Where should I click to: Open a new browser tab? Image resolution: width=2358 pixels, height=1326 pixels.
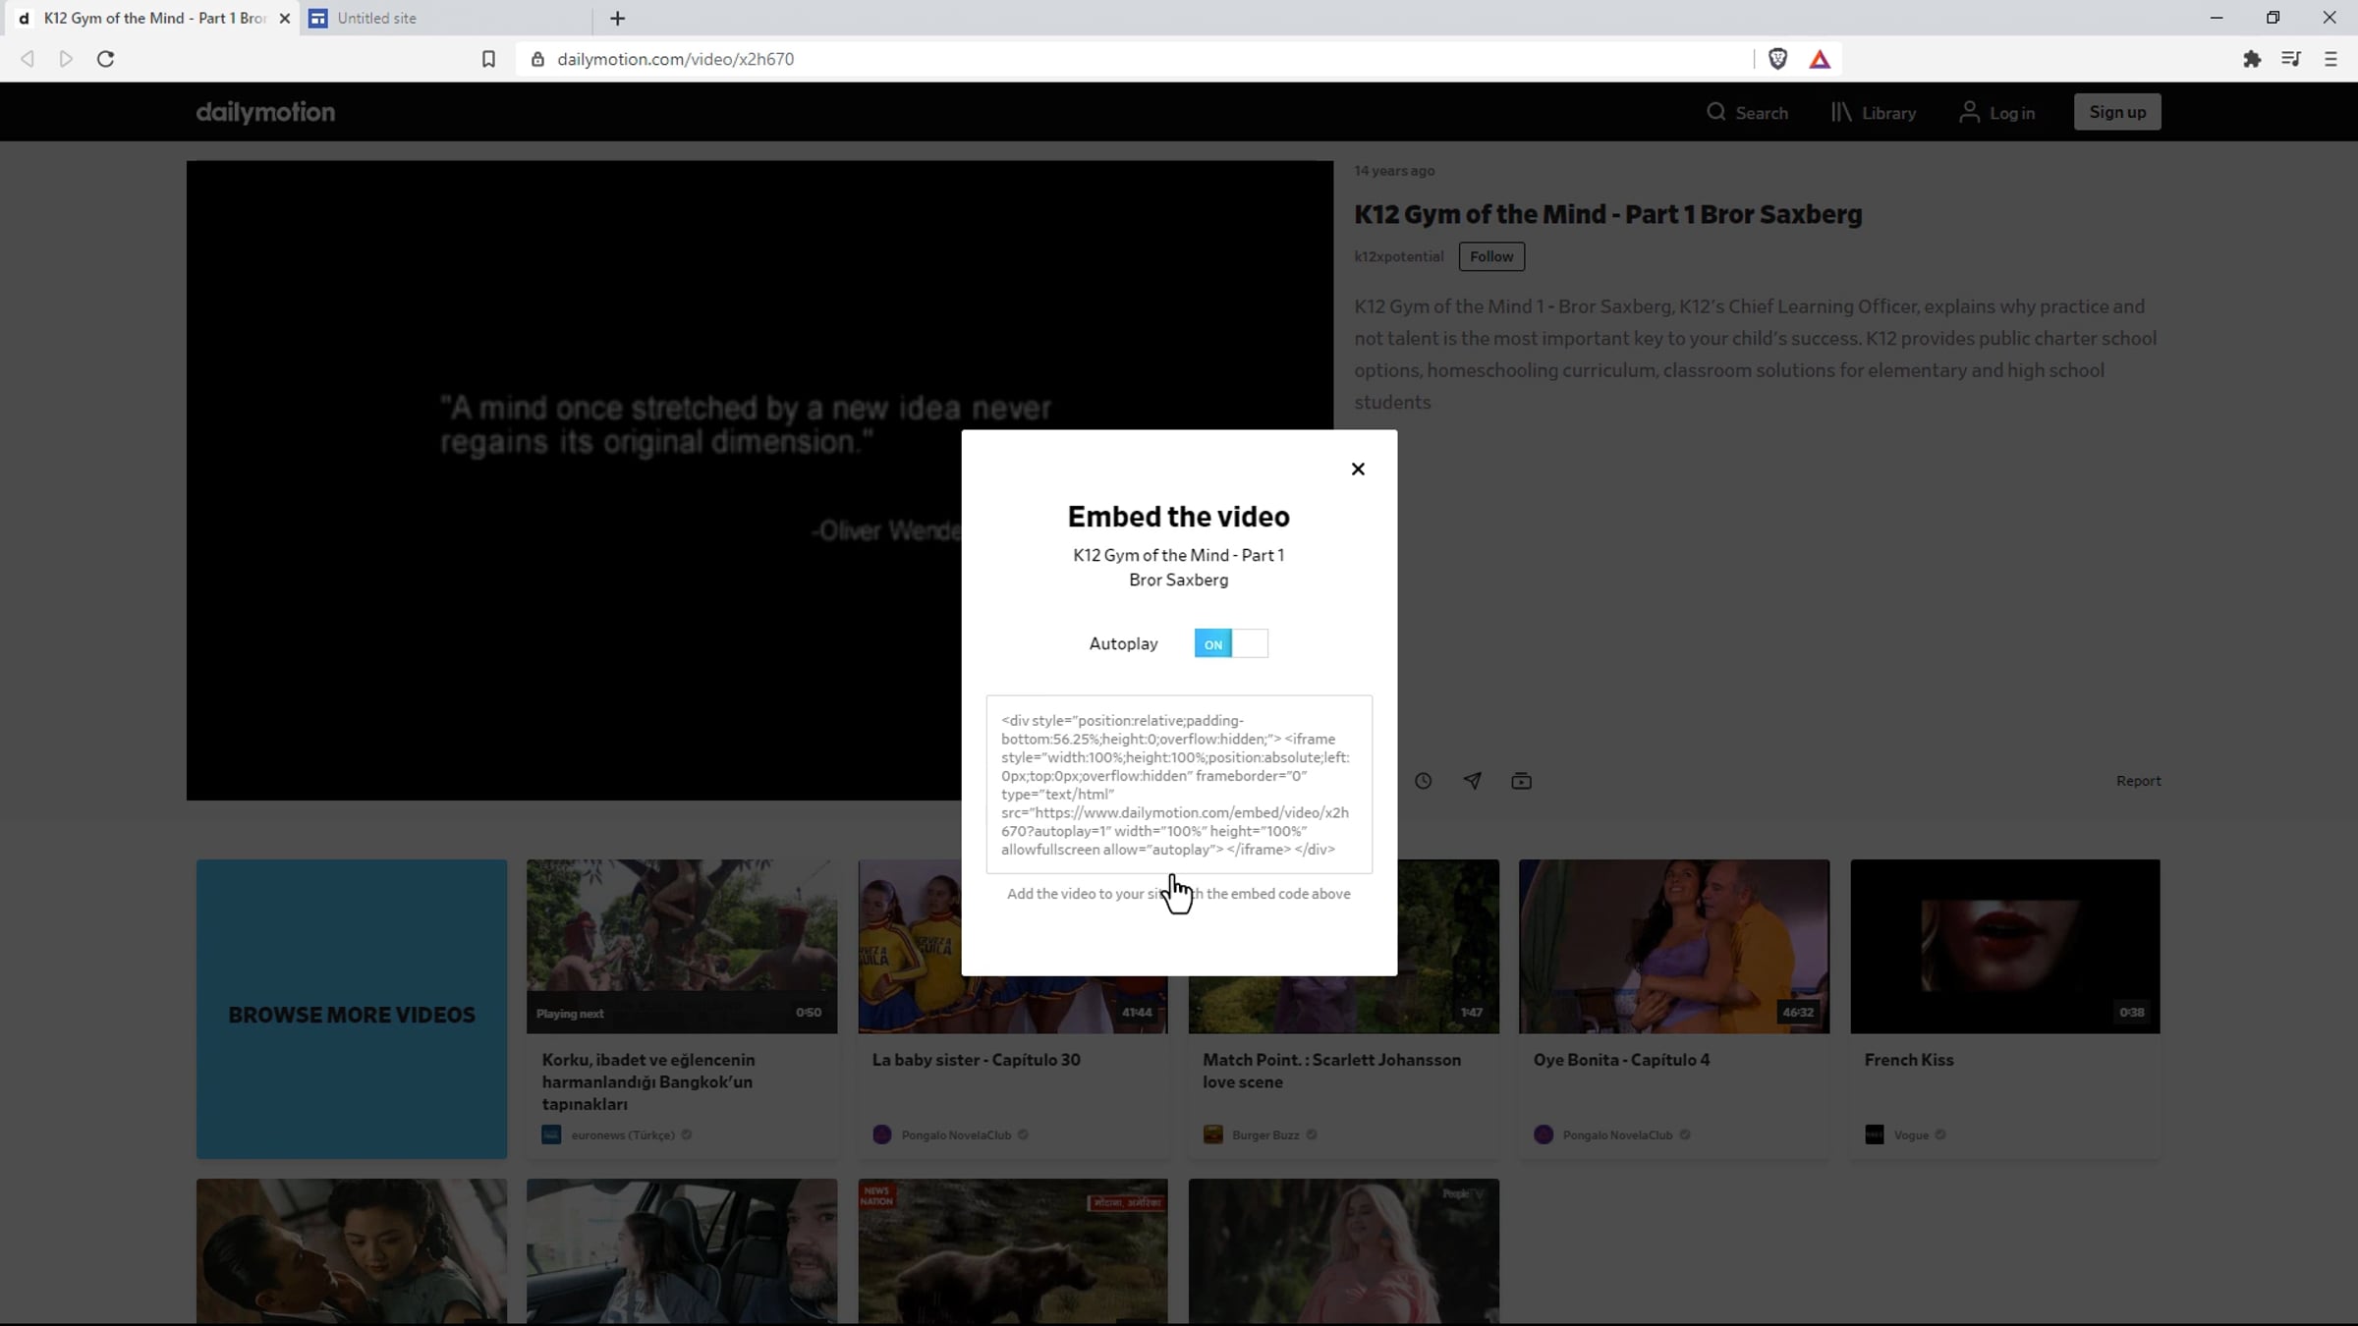tap(617, 18)
